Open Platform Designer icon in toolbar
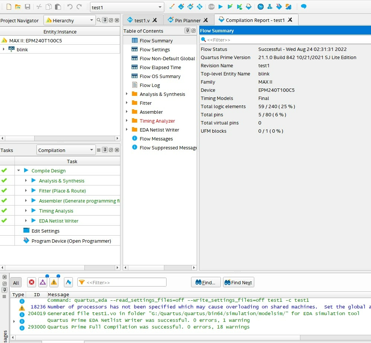 click(288, 7)
